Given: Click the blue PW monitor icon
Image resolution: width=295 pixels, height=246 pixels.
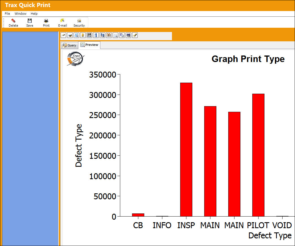Looking at the screenshot, I should tap(128, 35).
